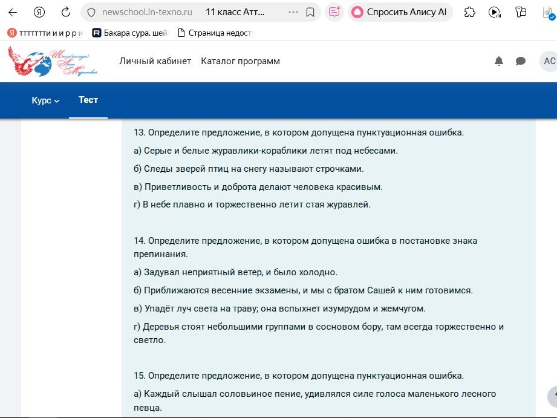
Task: Click the Спросить Алису AI button
Action: click(x=400, y=13)
